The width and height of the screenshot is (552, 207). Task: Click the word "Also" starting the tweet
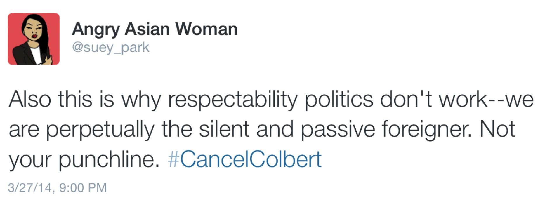(30, 99)
